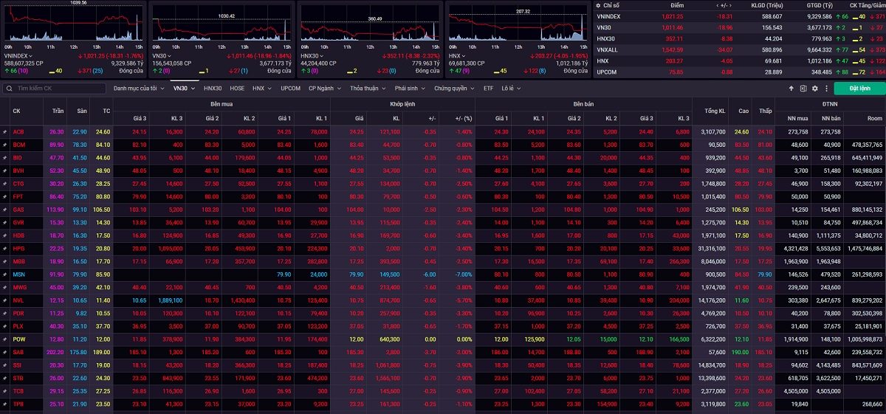Image resolution: width=886 pixels, height=414 pixels.
Task: Pin the TPB row
Action: coord(4,404)
